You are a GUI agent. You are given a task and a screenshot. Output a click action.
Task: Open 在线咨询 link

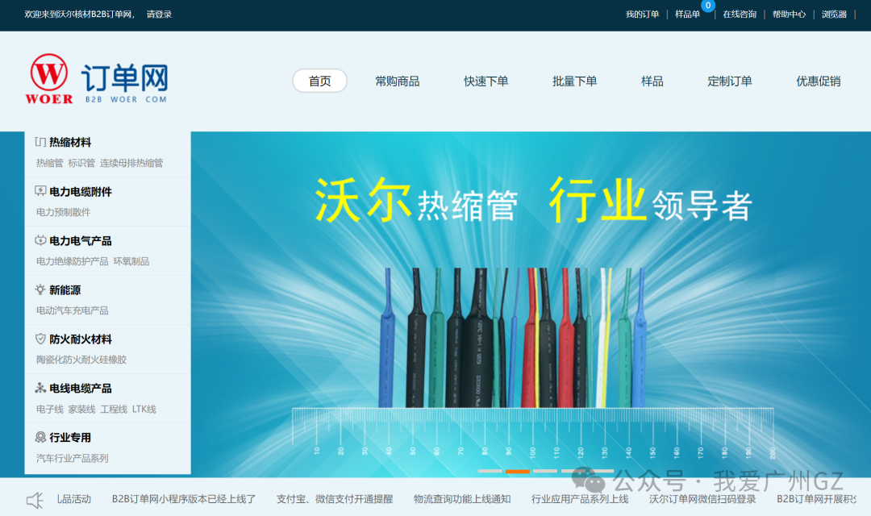(740, 15)
